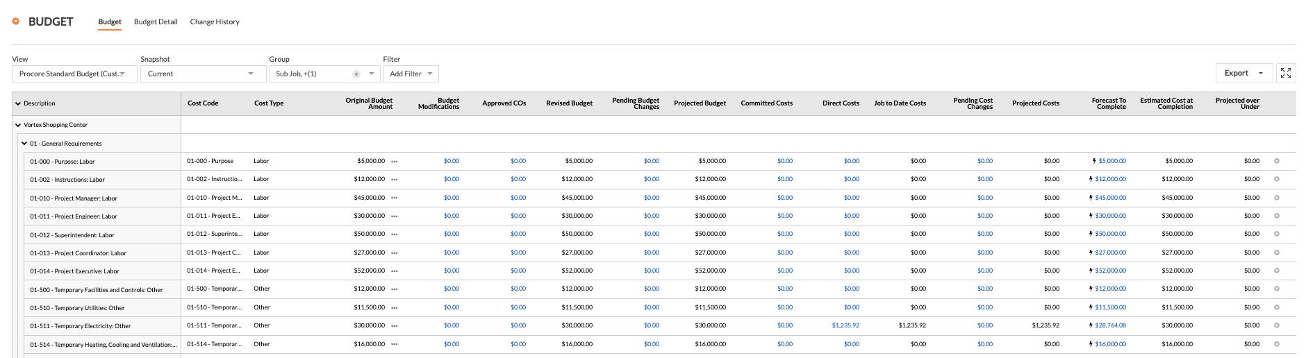Open ellipsis menu for 01-000 Purpose amount
Image resolution: width=1306 pixels, height=358 pixels.
(x=395, y=161)
